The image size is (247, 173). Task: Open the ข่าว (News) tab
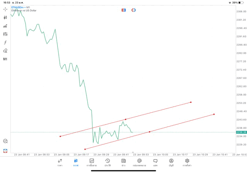point(123,162)
